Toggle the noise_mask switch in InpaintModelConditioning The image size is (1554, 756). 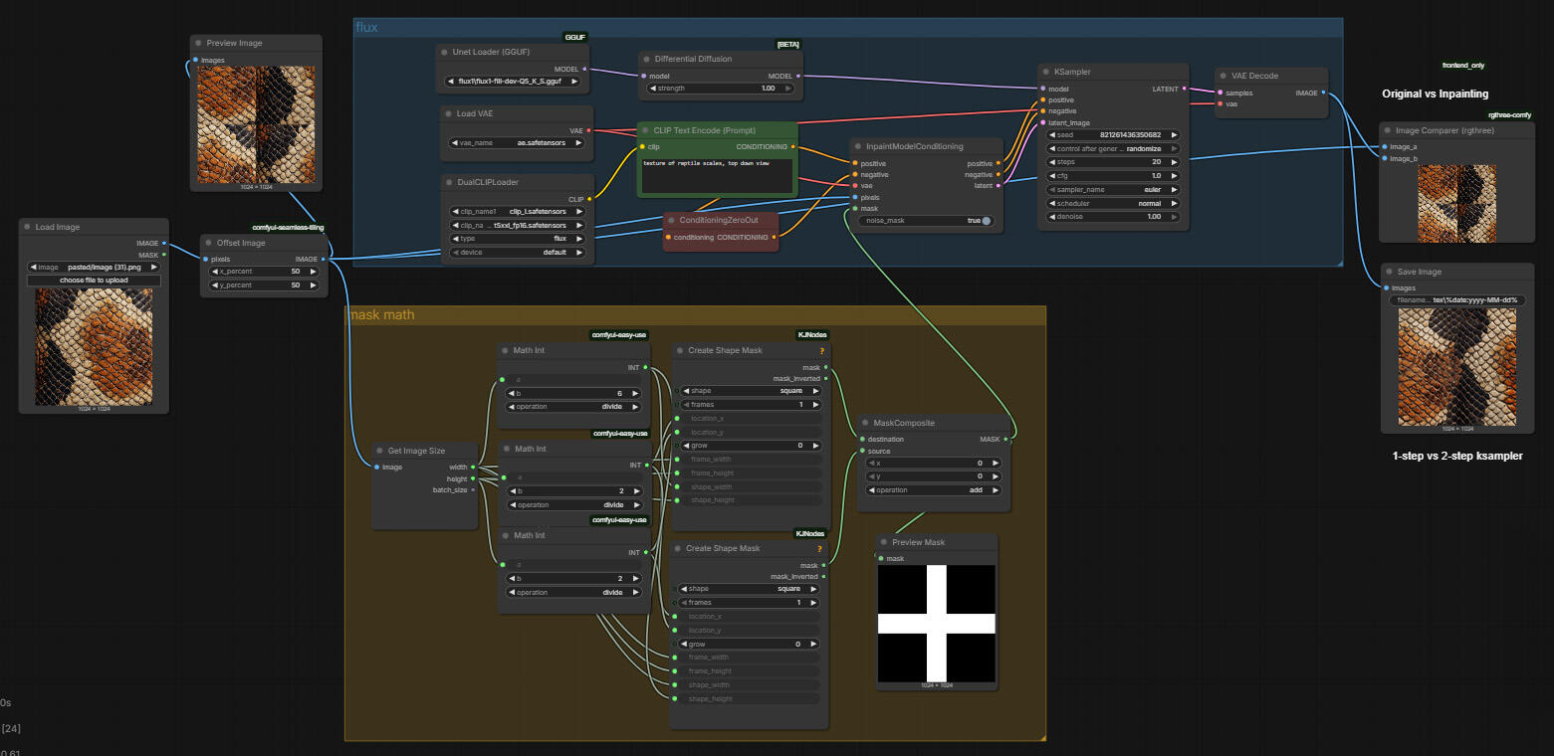986,221
